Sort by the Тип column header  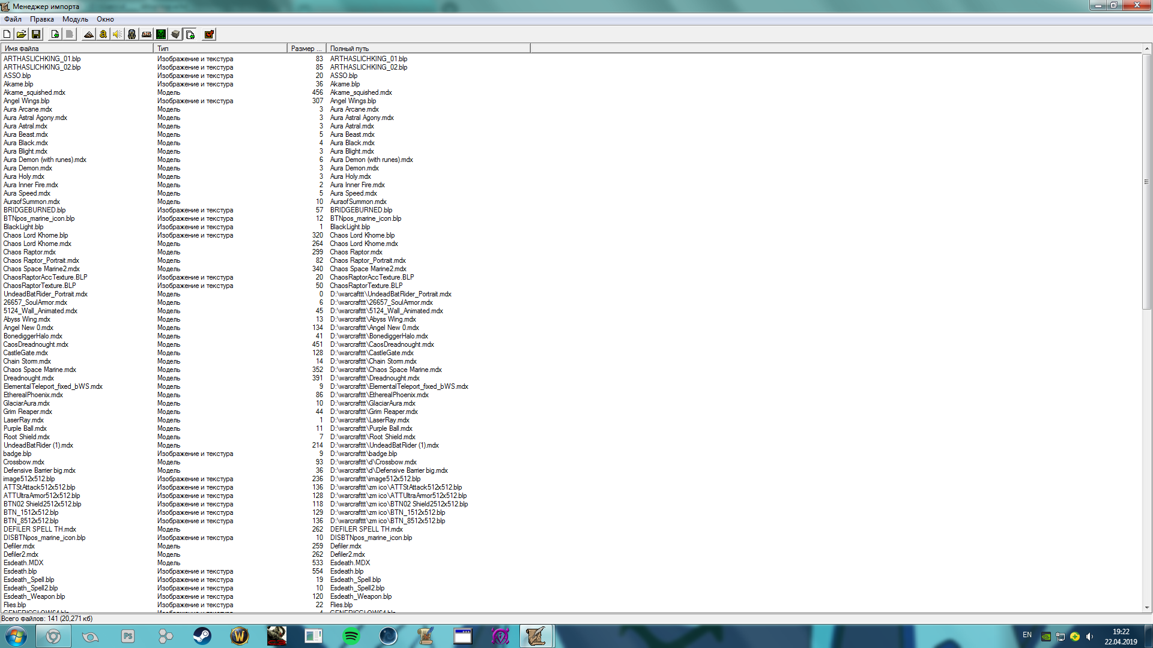coord(220,49)
